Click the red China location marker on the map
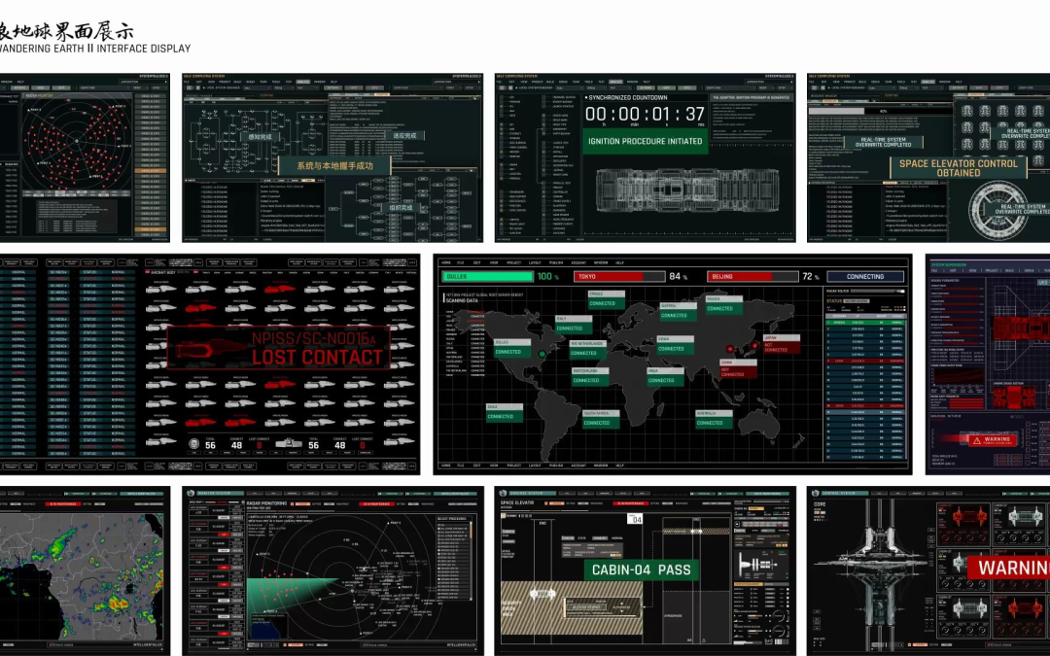This screenshot has width=1050, height=656. [730, 349]
